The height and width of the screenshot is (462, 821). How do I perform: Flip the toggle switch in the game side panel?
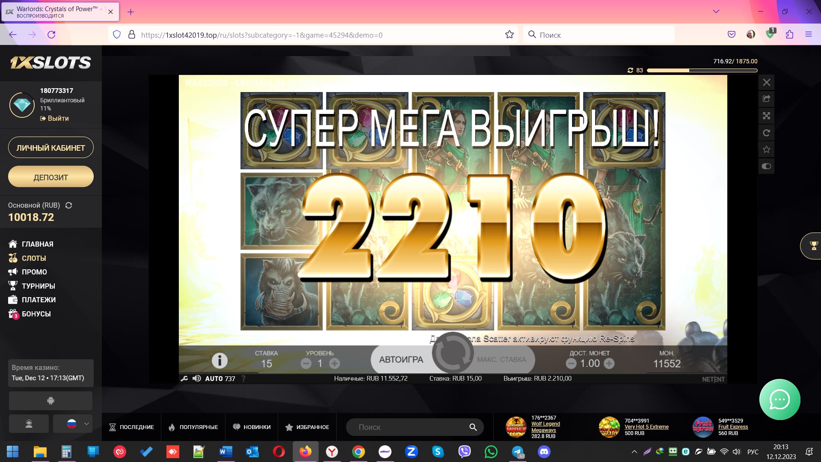[766, 166]
